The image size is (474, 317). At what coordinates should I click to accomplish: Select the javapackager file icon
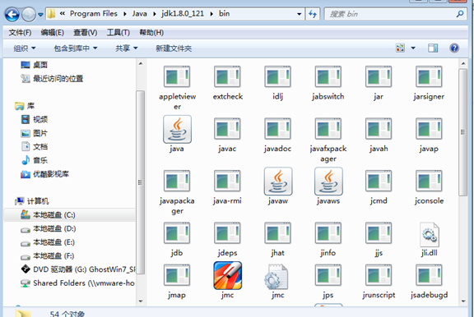[177, 181]
